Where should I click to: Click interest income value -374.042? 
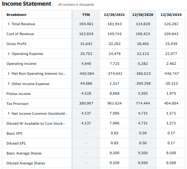pyautogui.click(x=114, y=73)
